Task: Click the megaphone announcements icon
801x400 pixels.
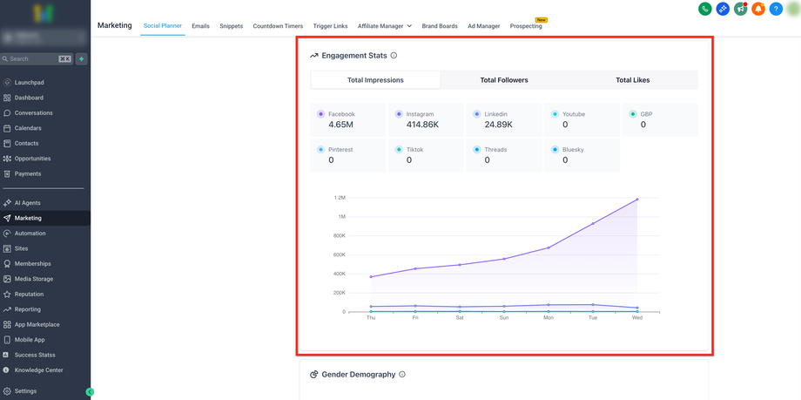Action: pos(740,9)
